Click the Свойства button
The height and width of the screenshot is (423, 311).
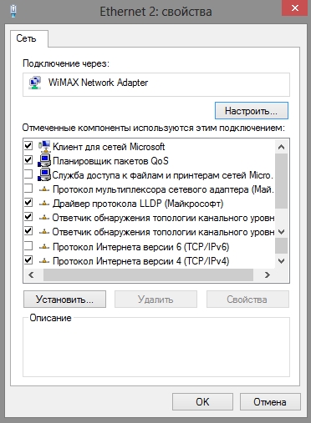tap(247, 300)
